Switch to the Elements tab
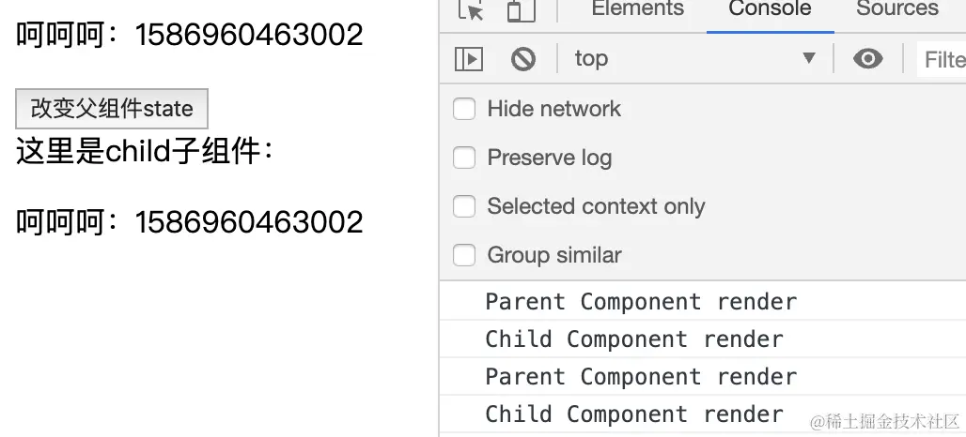Image resolution: width=966 pixels, height=437 pixels. (x=638, y=8)
